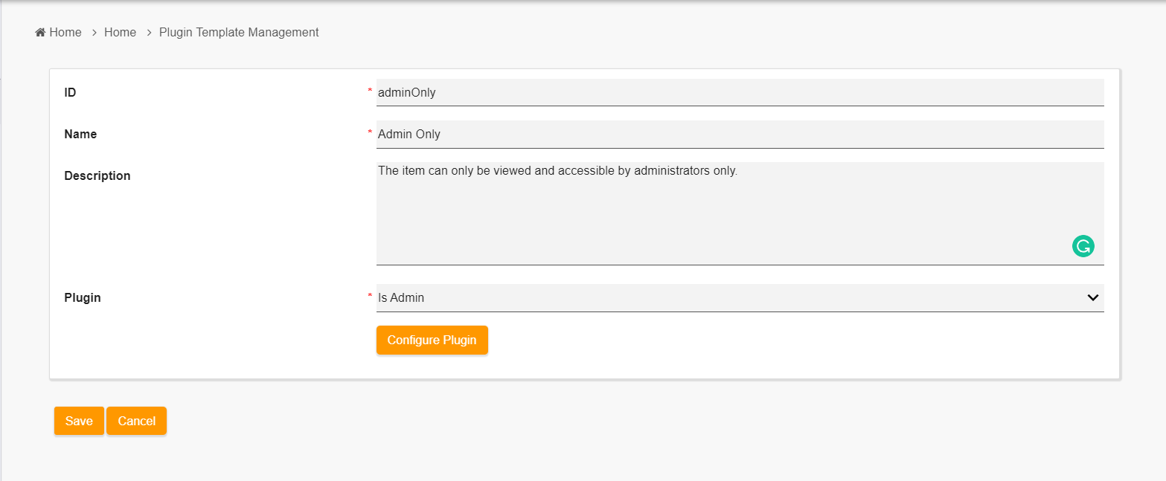Click the Name field label

pyautogui.click(x=80, y=135)
